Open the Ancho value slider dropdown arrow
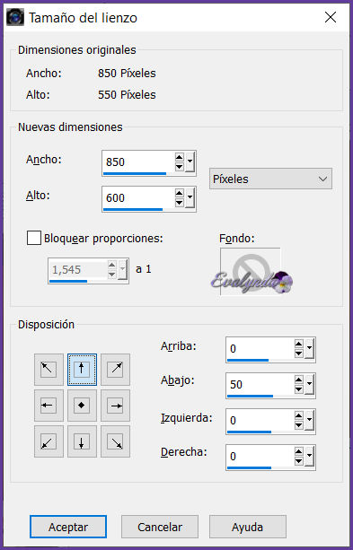The width and height of the screenshot is (353, 550). pos(190,162)
